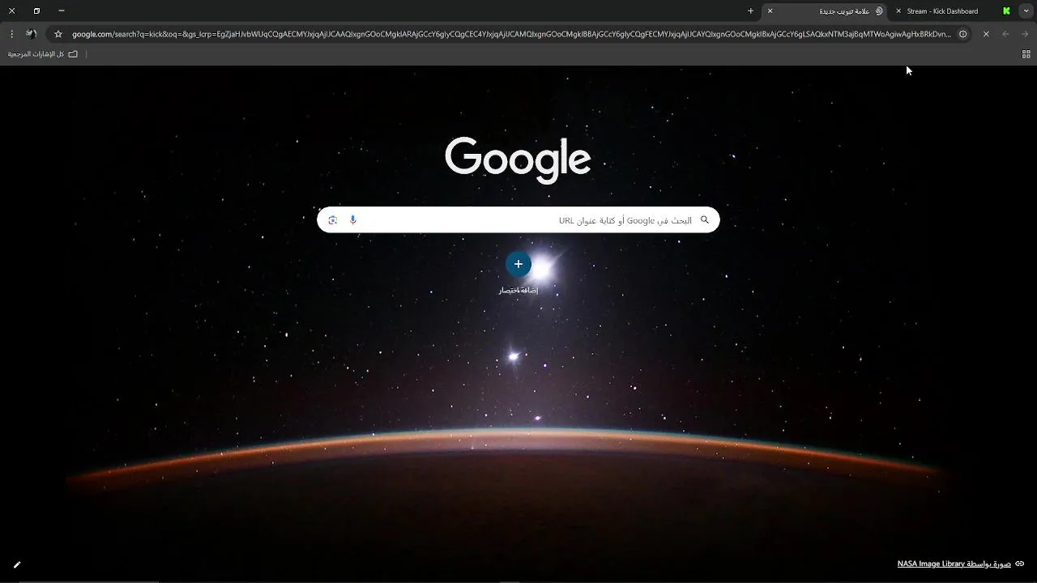Open the profile avatar button
1037x583 pixels.
(32, 34)
